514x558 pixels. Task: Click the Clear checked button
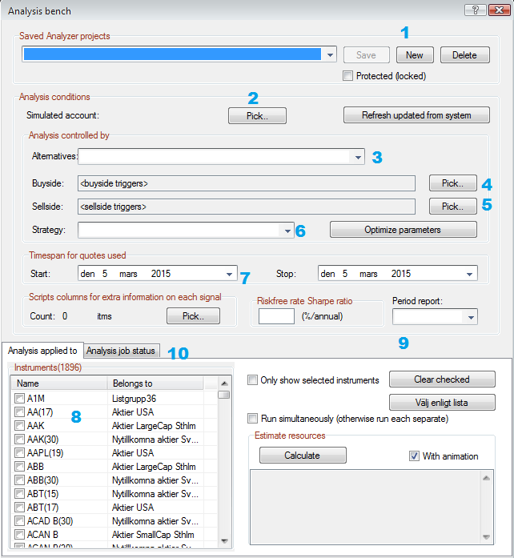pyautogui.click(x=442, y=379)
